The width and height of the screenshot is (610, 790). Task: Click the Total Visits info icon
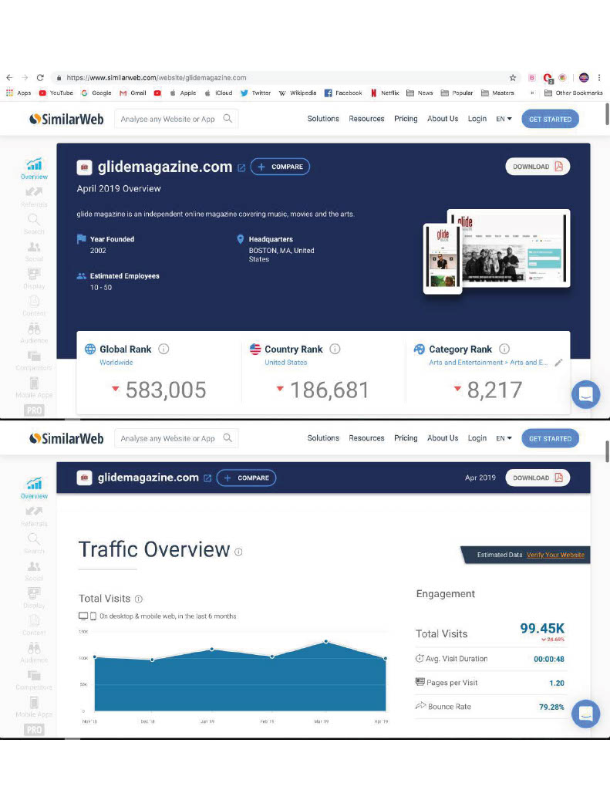click(139, 599)
